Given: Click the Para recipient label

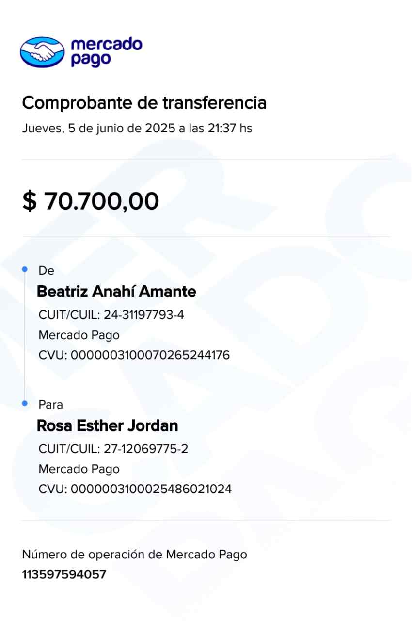Looking at the screenshot, I should (x=50, y=405).
